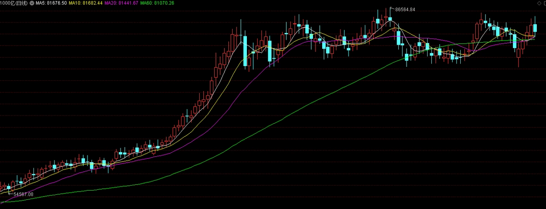Select the cyan candle at the bottom after the peak's drop
This screenshot has width=546, height=209.
click(407, 58)
